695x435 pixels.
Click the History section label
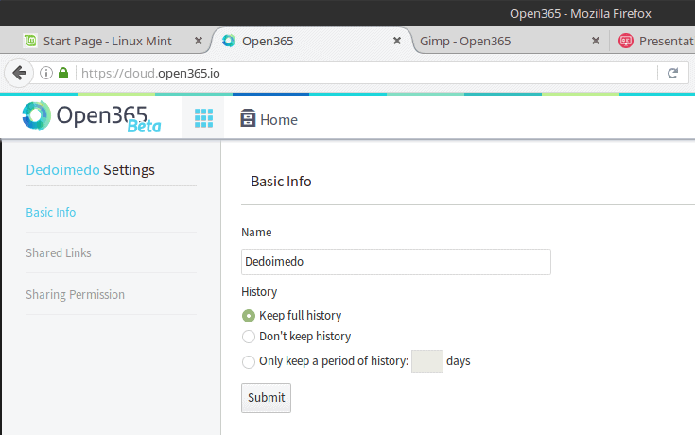click(259, 292)
